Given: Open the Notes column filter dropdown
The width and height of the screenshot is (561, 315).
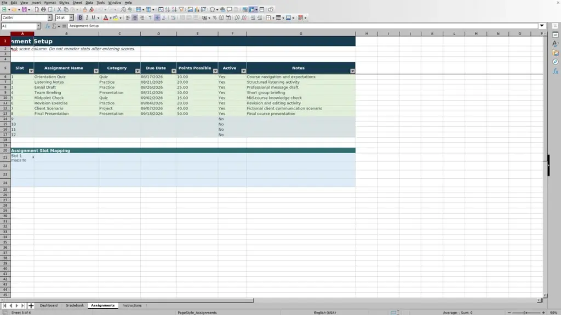Looking at the screenshot, I should coord(352,71).
